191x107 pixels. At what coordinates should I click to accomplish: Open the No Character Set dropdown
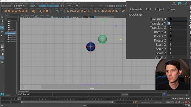146,102
